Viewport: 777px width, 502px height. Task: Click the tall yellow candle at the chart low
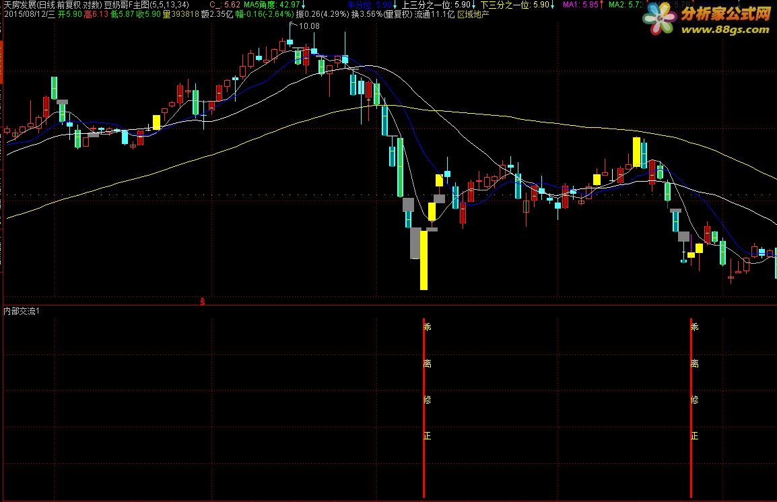pos(424,260)
